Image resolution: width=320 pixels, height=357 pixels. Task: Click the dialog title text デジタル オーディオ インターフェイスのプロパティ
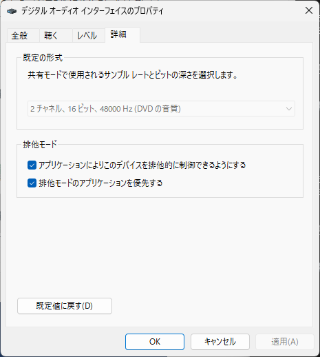(x=92, y=11)
